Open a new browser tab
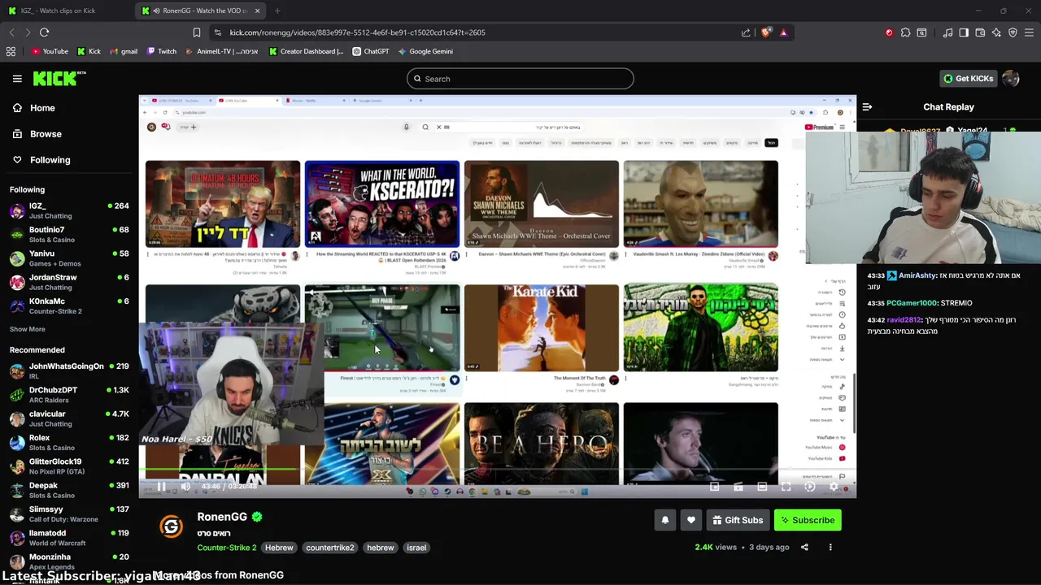 (x=277, y=11)
